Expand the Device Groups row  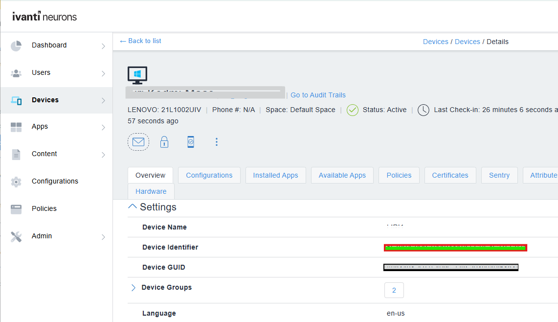[x=133, y=288]
